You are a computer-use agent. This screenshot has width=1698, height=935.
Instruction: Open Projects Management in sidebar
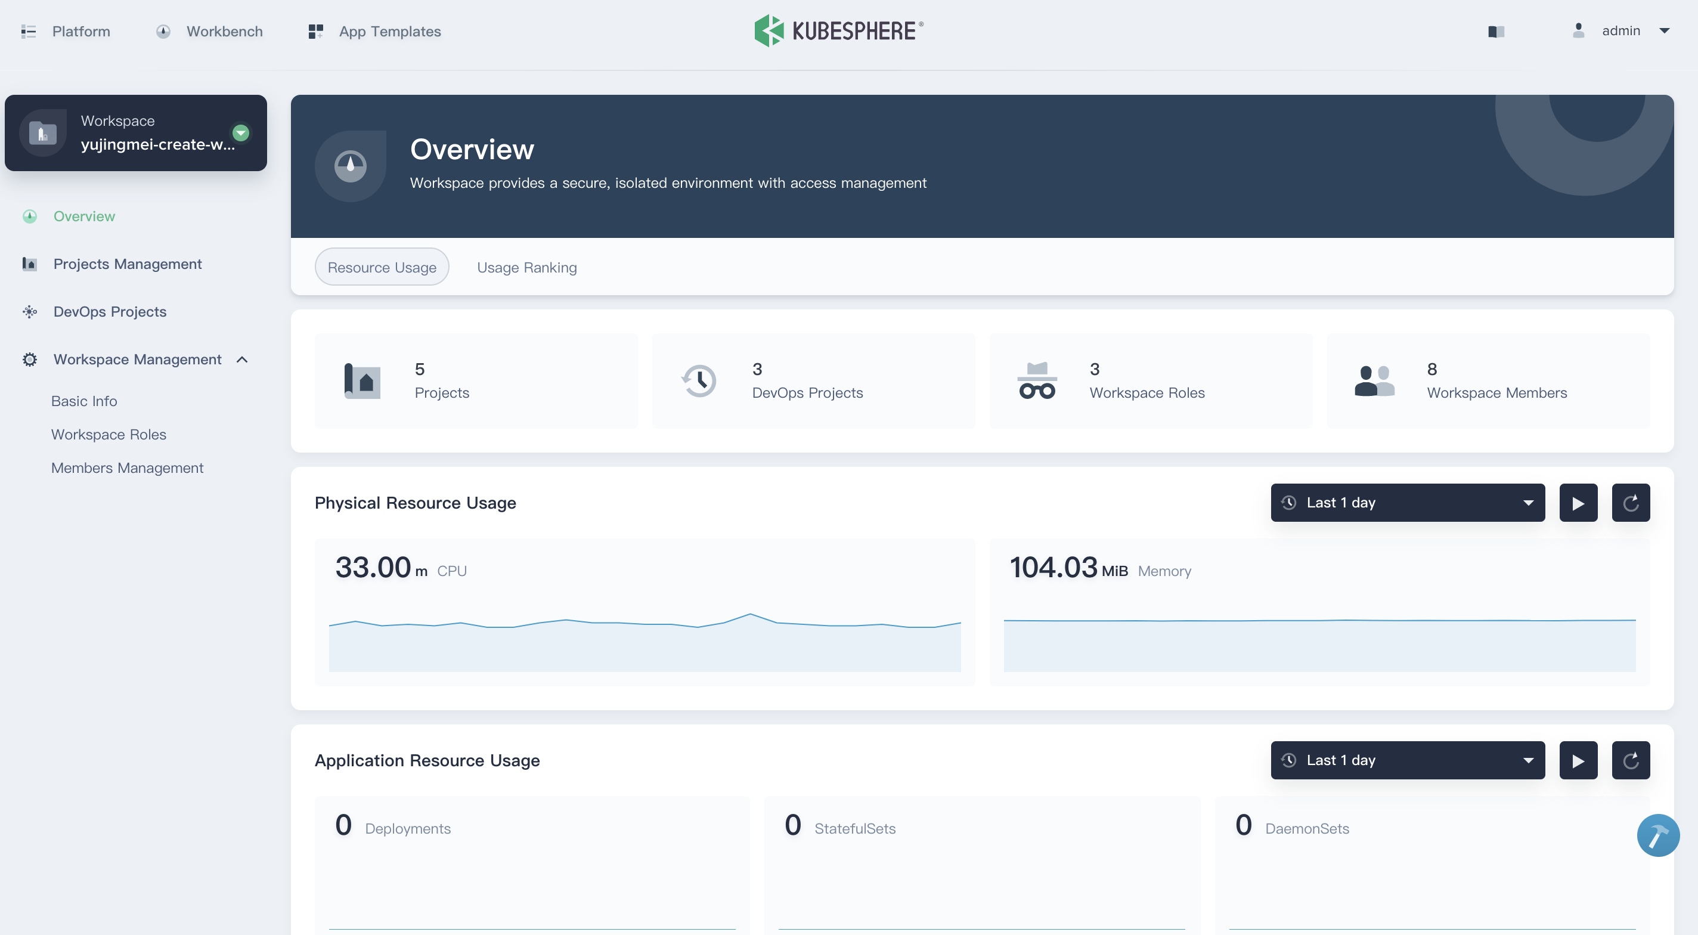pos(127,264)
